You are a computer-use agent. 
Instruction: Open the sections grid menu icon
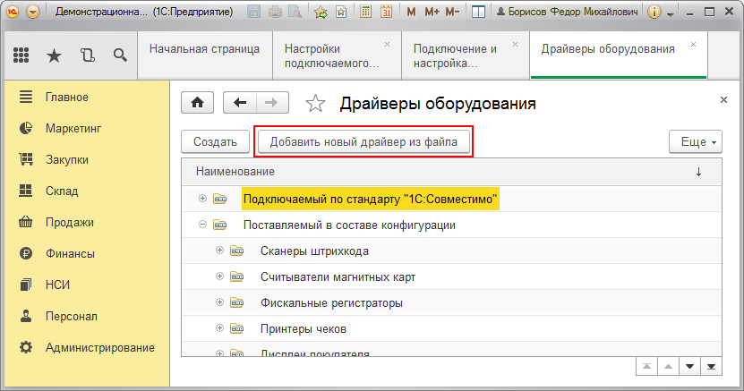coord(21,55)
